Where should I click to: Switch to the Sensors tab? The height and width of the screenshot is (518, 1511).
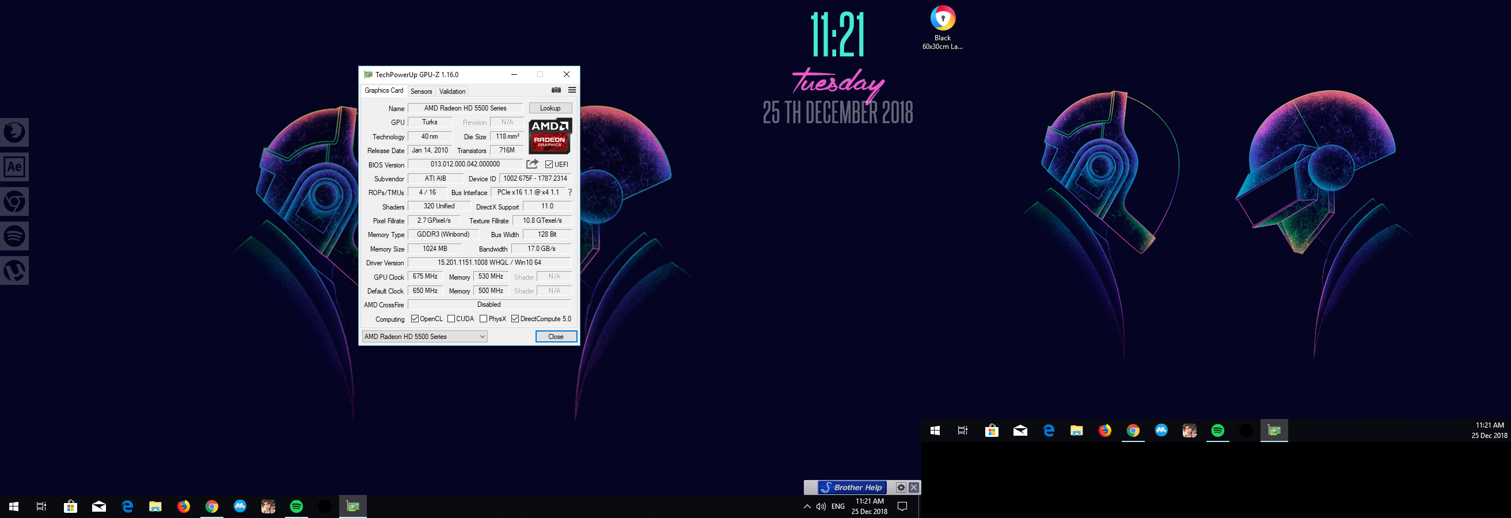click(x=421, y=92)
